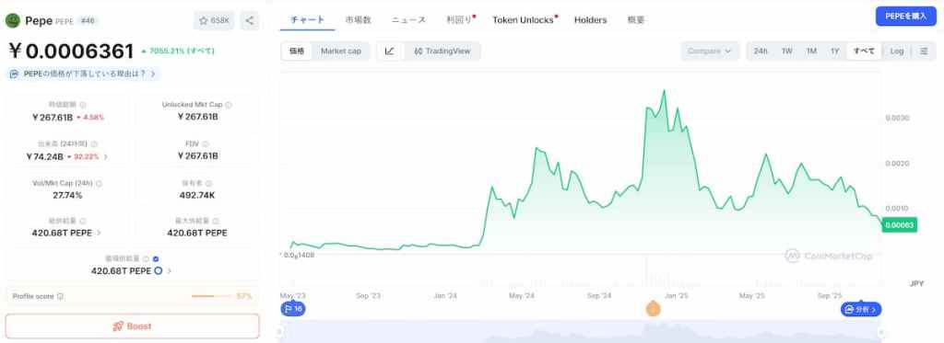Viewport: 944px width, 343px height.
Task: Open the info icon beside Profile score
Action: [60, 296]
